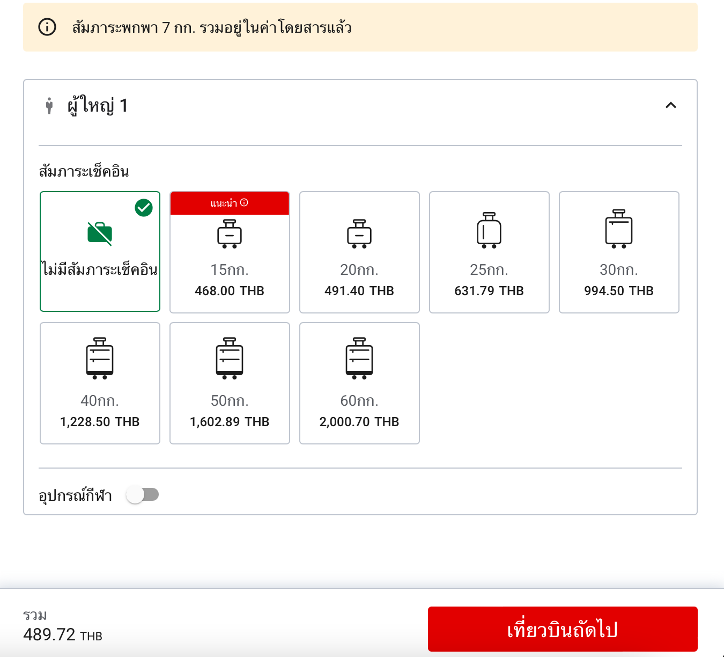The image size is (724, 657).
Task: Click the passenger icon next to ผู้ใหญ่ 1
Action: coord(50,105)
